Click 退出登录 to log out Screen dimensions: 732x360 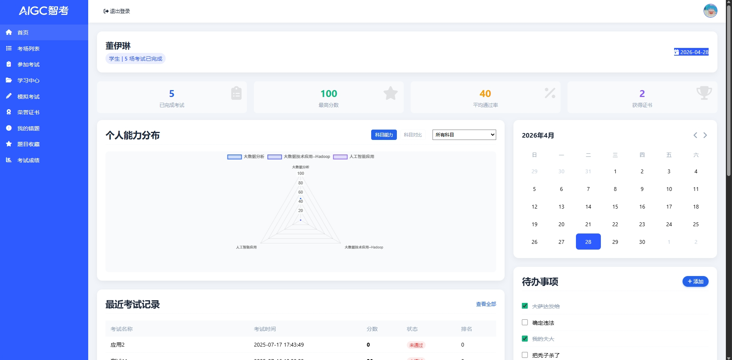pyautogui.click(x=117, y=11)
